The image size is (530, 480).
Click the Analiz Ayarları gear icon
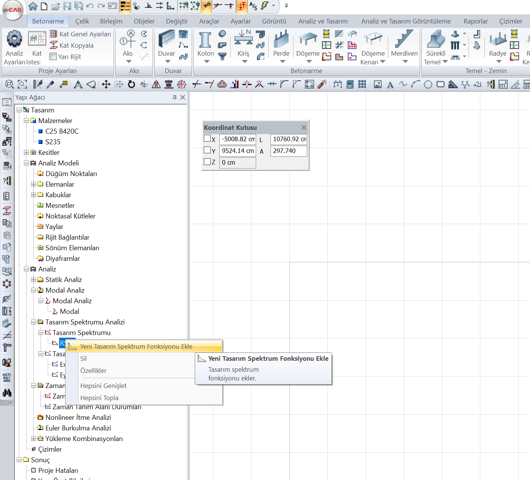tap(14, 39)
